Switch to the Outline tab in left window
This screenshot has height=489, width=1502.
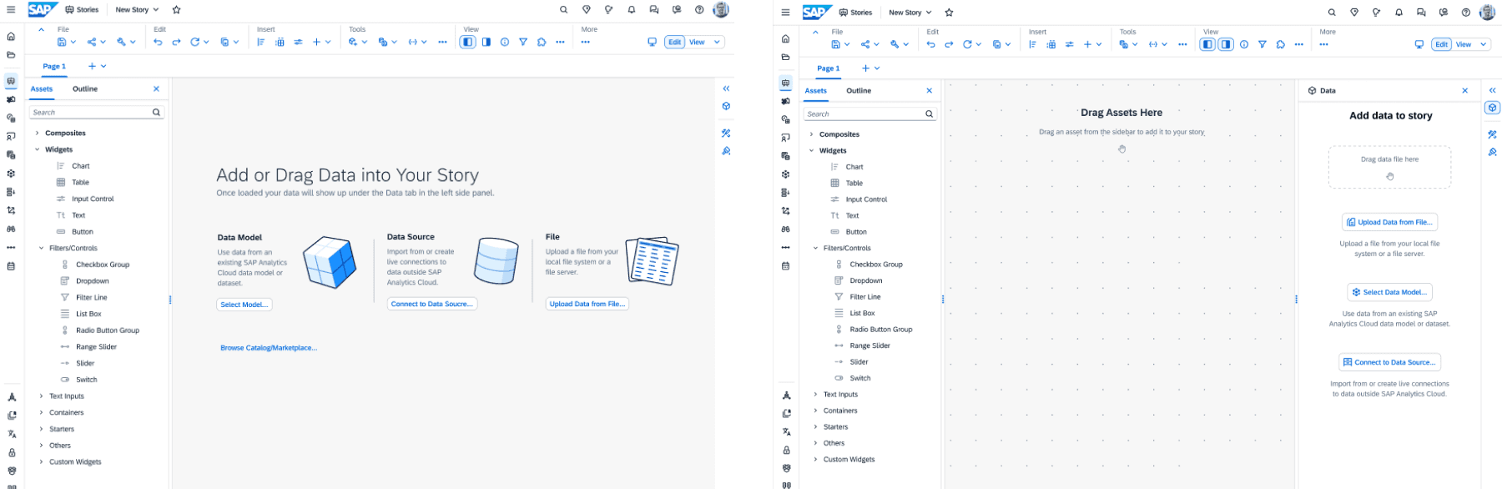click(85, 88)
